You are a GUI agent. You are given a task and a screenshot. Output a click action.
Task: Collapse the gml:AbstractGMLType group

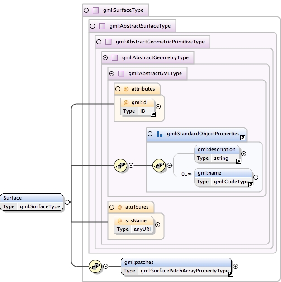pos(111,73)
